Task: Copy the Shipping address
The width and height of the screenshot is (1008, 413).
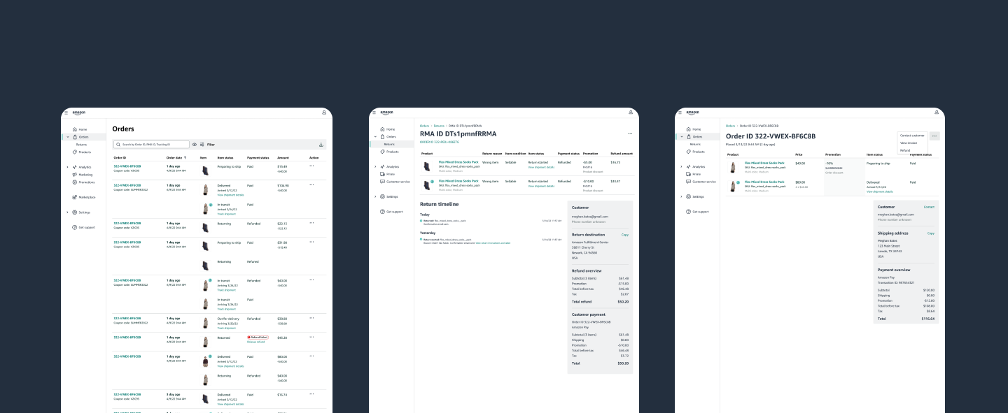Action: [931, 233]
